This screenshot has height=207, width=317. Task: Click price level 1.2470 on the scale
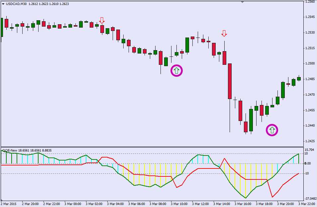pyautogui.click(x=310, y=94)
